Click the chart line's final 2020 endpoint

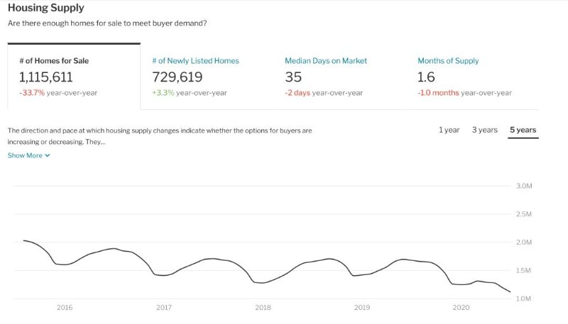[x=510, y=292]
